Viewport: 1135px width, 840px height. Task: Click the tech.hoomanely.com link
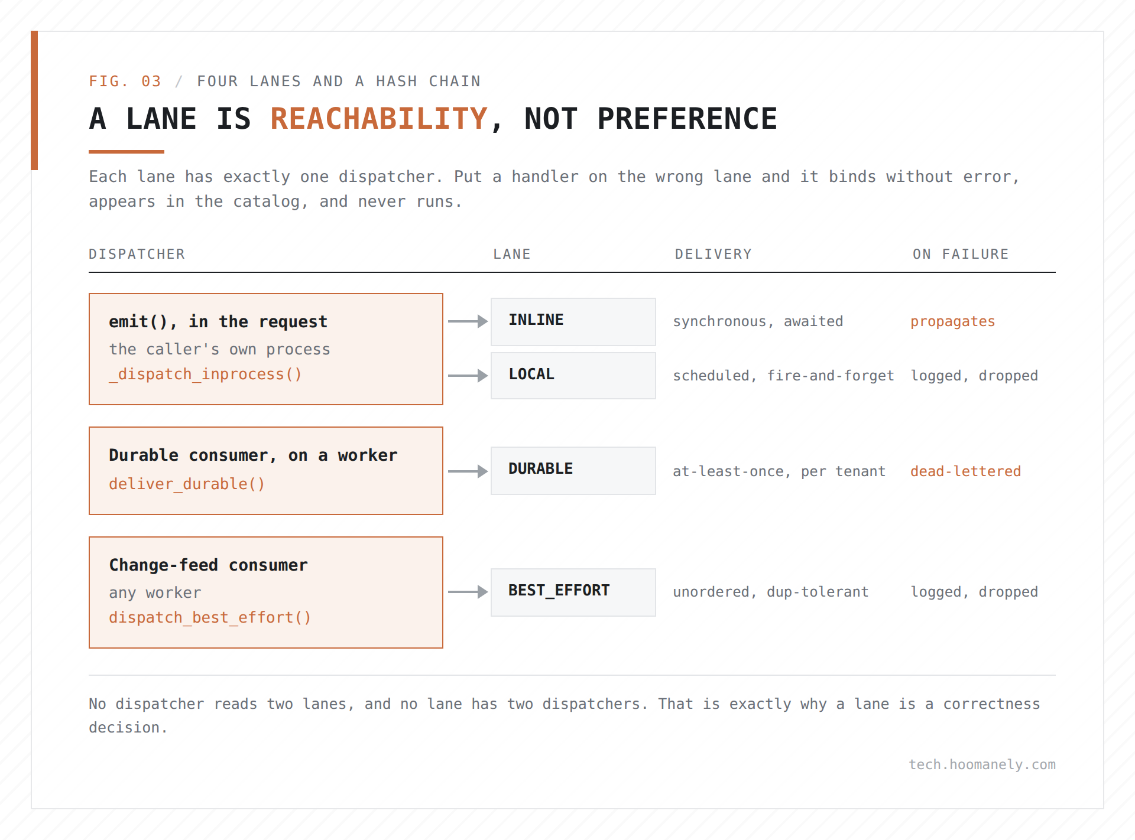(x=982, y=764)
